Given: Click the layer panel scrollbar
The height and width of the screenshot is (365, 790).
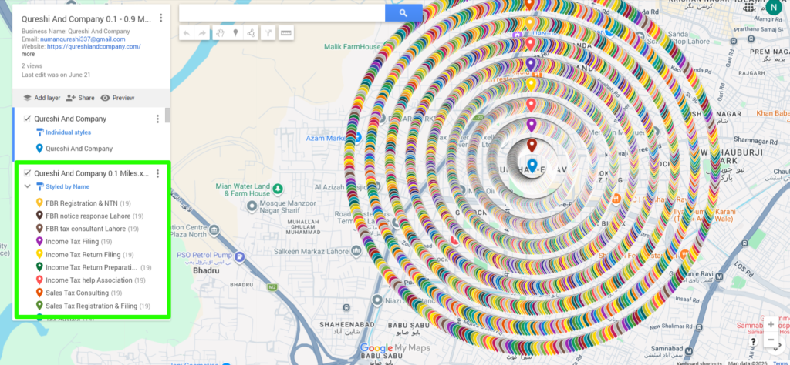Looking at the screenshot, I should click(x=167, y=116).
